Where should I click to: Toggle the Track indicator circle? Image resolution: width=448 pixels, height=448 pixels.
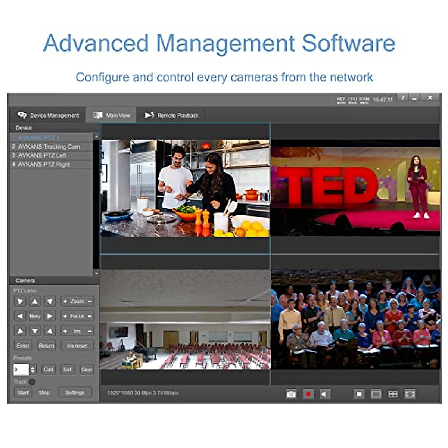(x=32, y=382)
